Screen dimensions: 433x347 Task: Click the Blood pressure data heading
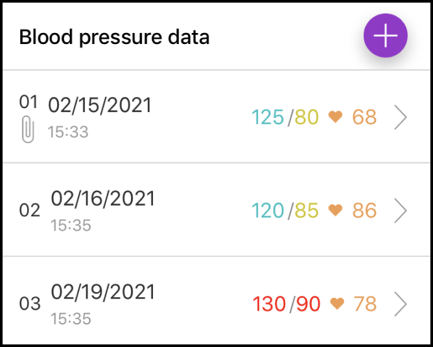coord(114,37)
